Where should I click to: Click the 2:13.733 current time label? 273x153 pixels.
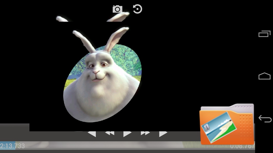point(12,146)
